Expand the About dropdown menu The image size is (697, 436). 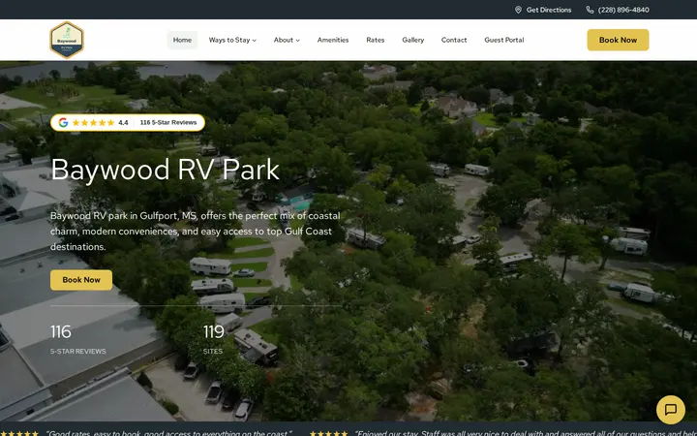tap(287, 40)
